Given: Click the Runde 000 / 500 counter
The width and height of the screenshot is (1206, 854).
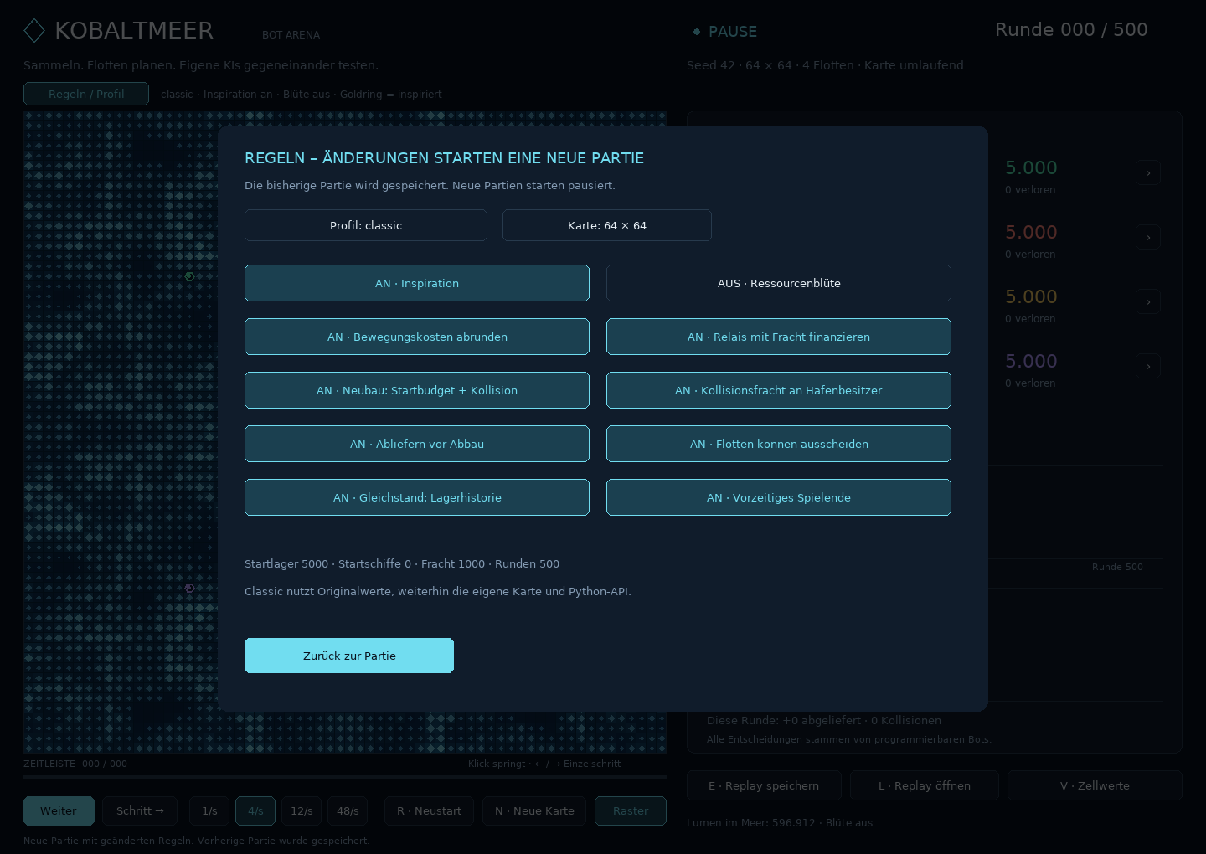Looking at the screenshot, I should click(1071, 30).
